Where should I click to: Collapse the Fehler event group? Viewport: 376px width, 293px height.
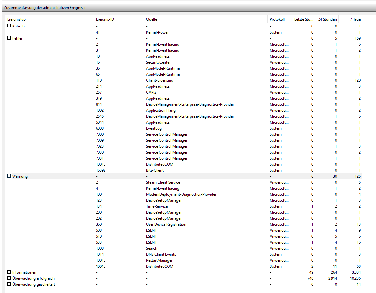coord(9,38)
